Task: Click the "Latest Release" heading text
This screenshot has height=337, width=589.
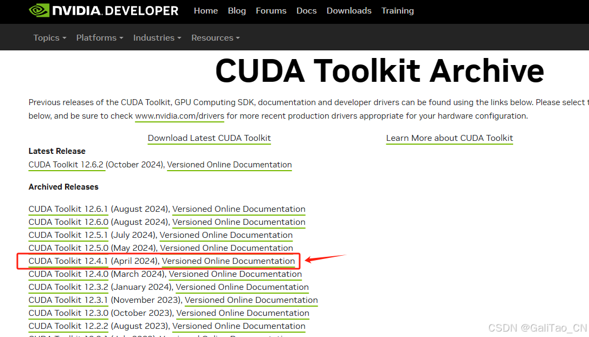Action: (57, 151)
